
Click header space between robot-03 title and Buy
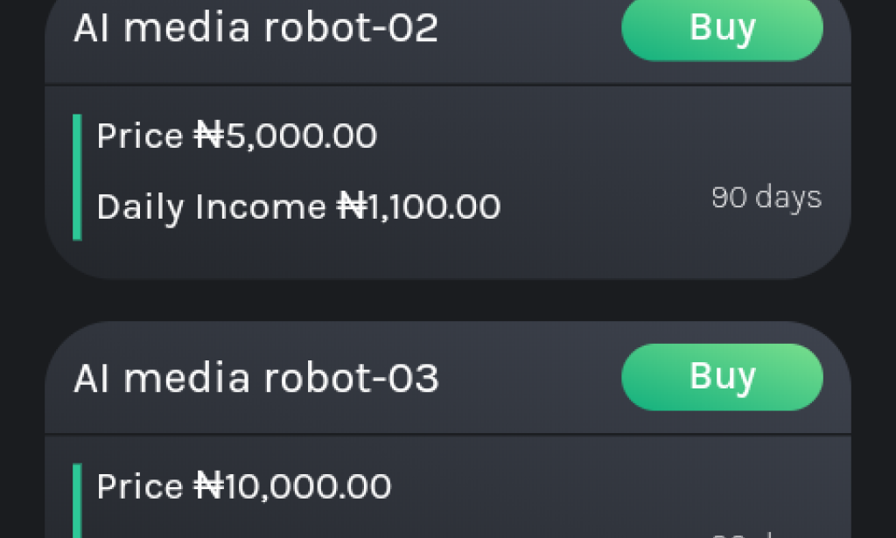pos(529,378)
